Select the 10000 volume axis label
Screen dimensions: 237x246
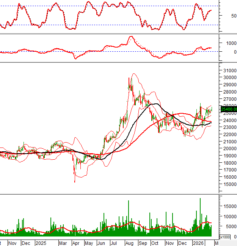(229, 216)
